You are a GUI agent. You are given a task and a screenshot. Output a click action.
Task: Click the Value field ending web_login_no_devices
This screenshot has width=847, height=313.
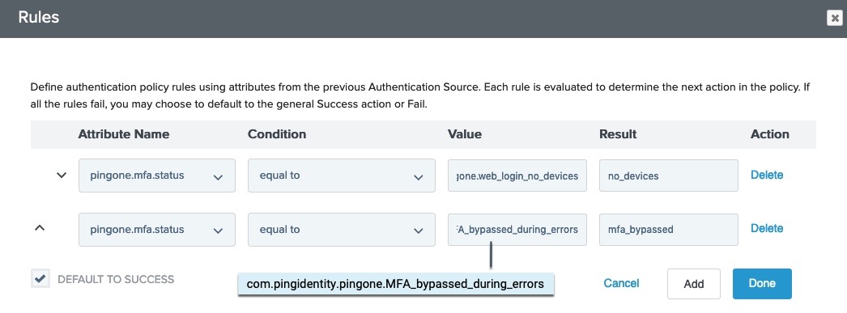pyautogui.click(x=517, y=176)
